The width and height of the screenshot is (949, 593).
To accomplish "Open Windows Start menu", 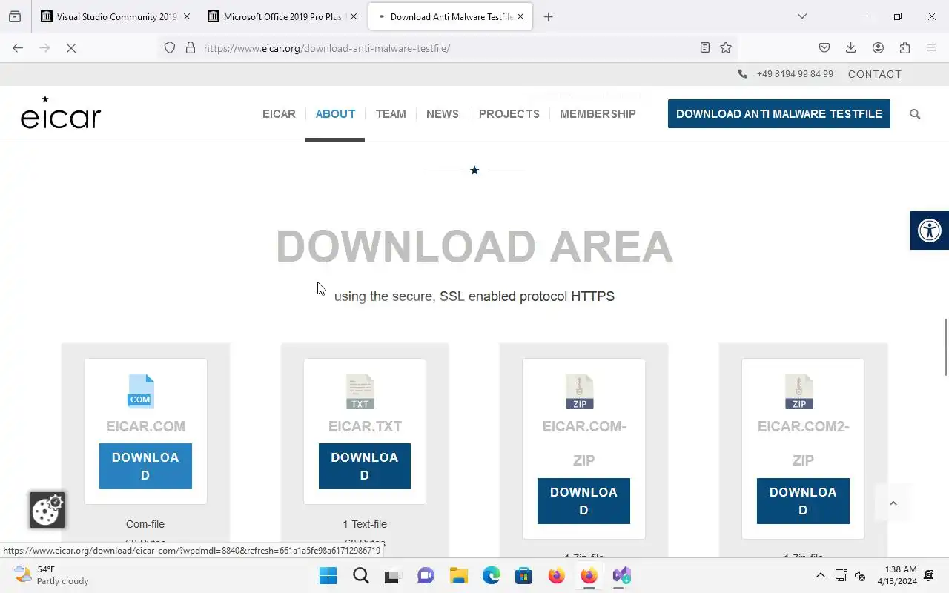I will coord(328,576).
